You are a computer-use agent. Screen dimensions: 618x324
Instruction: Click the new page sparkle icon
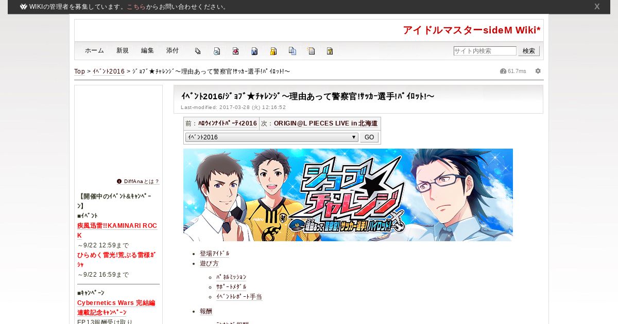(x=311, y=51)
